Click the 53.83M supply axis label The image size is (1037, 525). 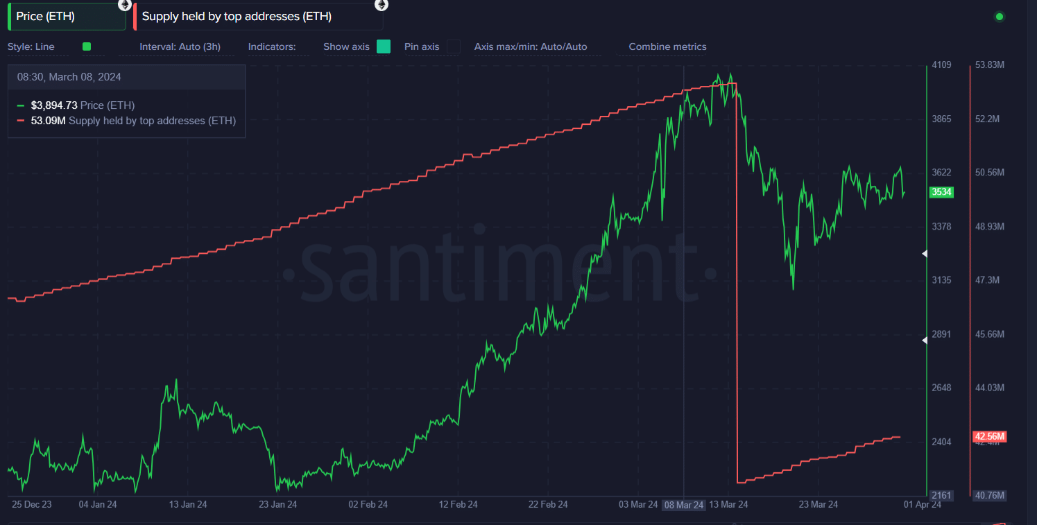tap(990, 65)
